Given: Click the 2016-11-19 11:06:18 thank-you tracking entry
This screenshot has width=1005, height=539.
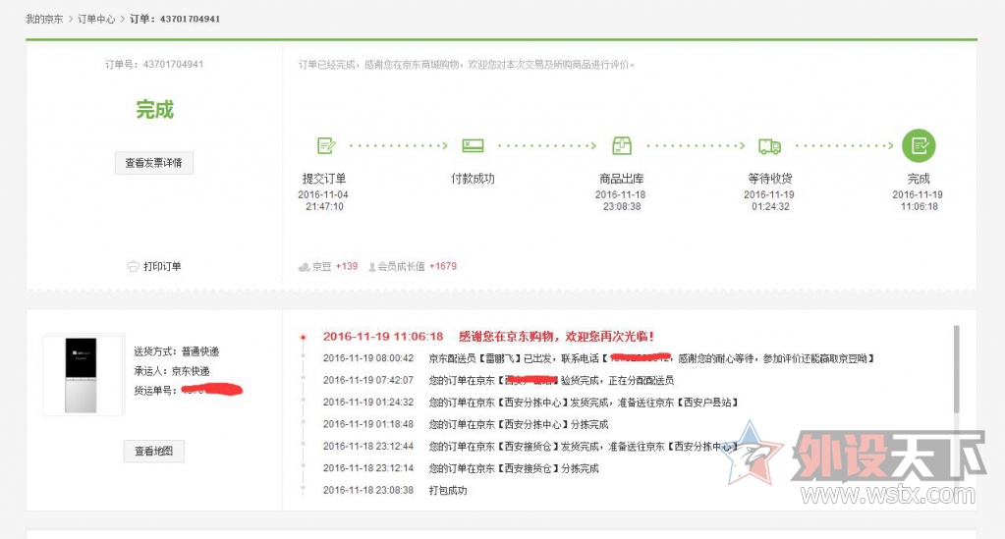Looking at the screenshot, I should (x=488, y=336).
